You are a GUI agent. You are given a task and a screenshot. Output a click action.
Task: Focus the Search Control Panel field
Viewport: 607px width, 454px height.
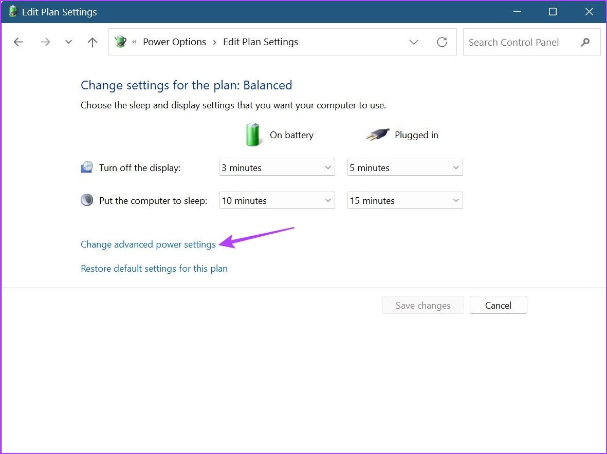(531, 42)
